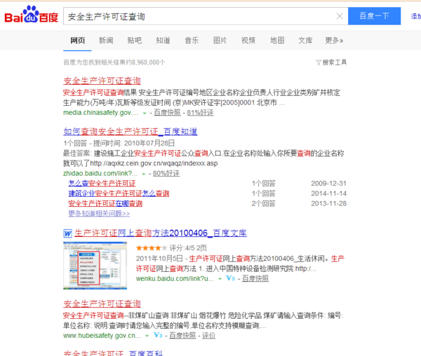Open the 更多» menu in navigation
Image resolution: width=421 pixels, height=356 pixels.
pos(334,41)
